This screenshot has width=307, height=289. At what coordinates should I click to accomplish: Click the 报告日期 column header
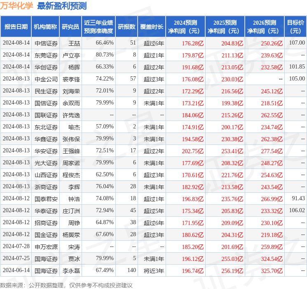pos(16,27)
